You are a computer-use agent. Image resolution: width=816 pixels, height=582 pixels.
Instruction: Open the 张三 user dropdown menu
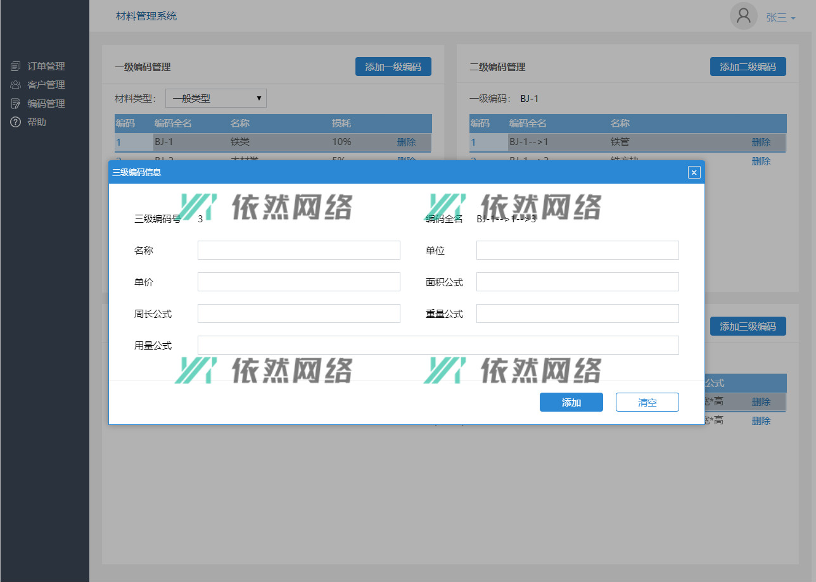point(781,18)
